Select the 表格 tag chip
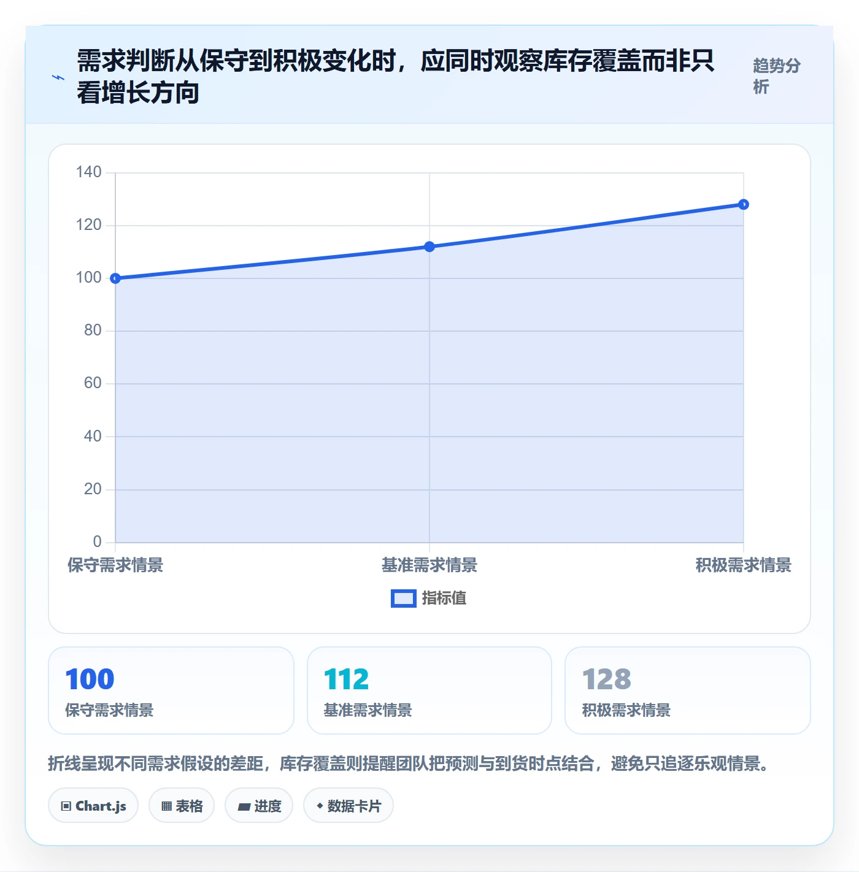 point(182,806)
